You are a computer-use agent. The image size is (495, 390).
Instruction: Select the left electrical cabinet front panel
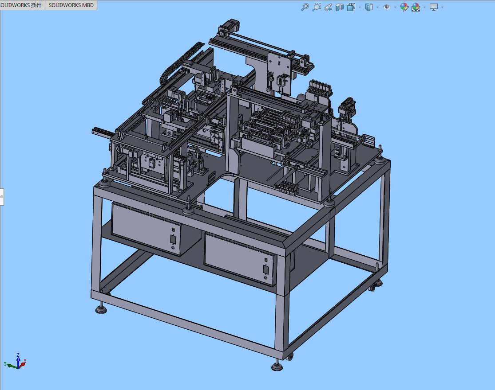(x=145, y=228)
